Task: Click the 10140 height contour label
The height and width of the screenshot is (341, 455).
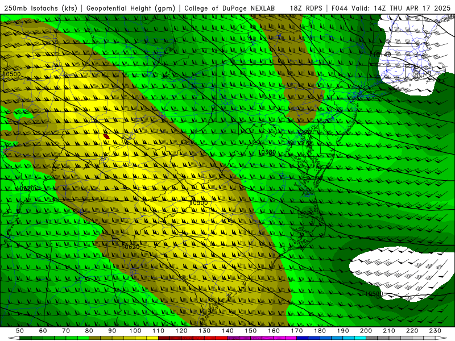Action: pyautogui.click(x=382, y=54)
